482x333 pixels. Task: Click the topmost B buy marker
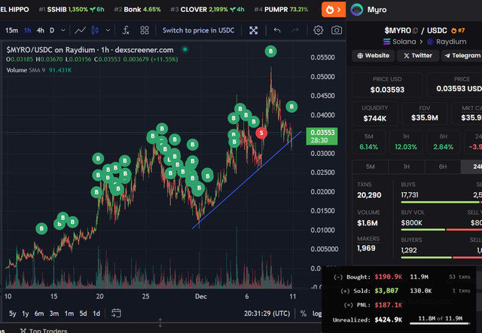pos(270,51)
